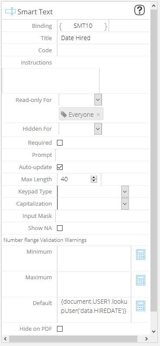Click the Keypad Type label
This screenshot has width=160, height=346.
35,192
